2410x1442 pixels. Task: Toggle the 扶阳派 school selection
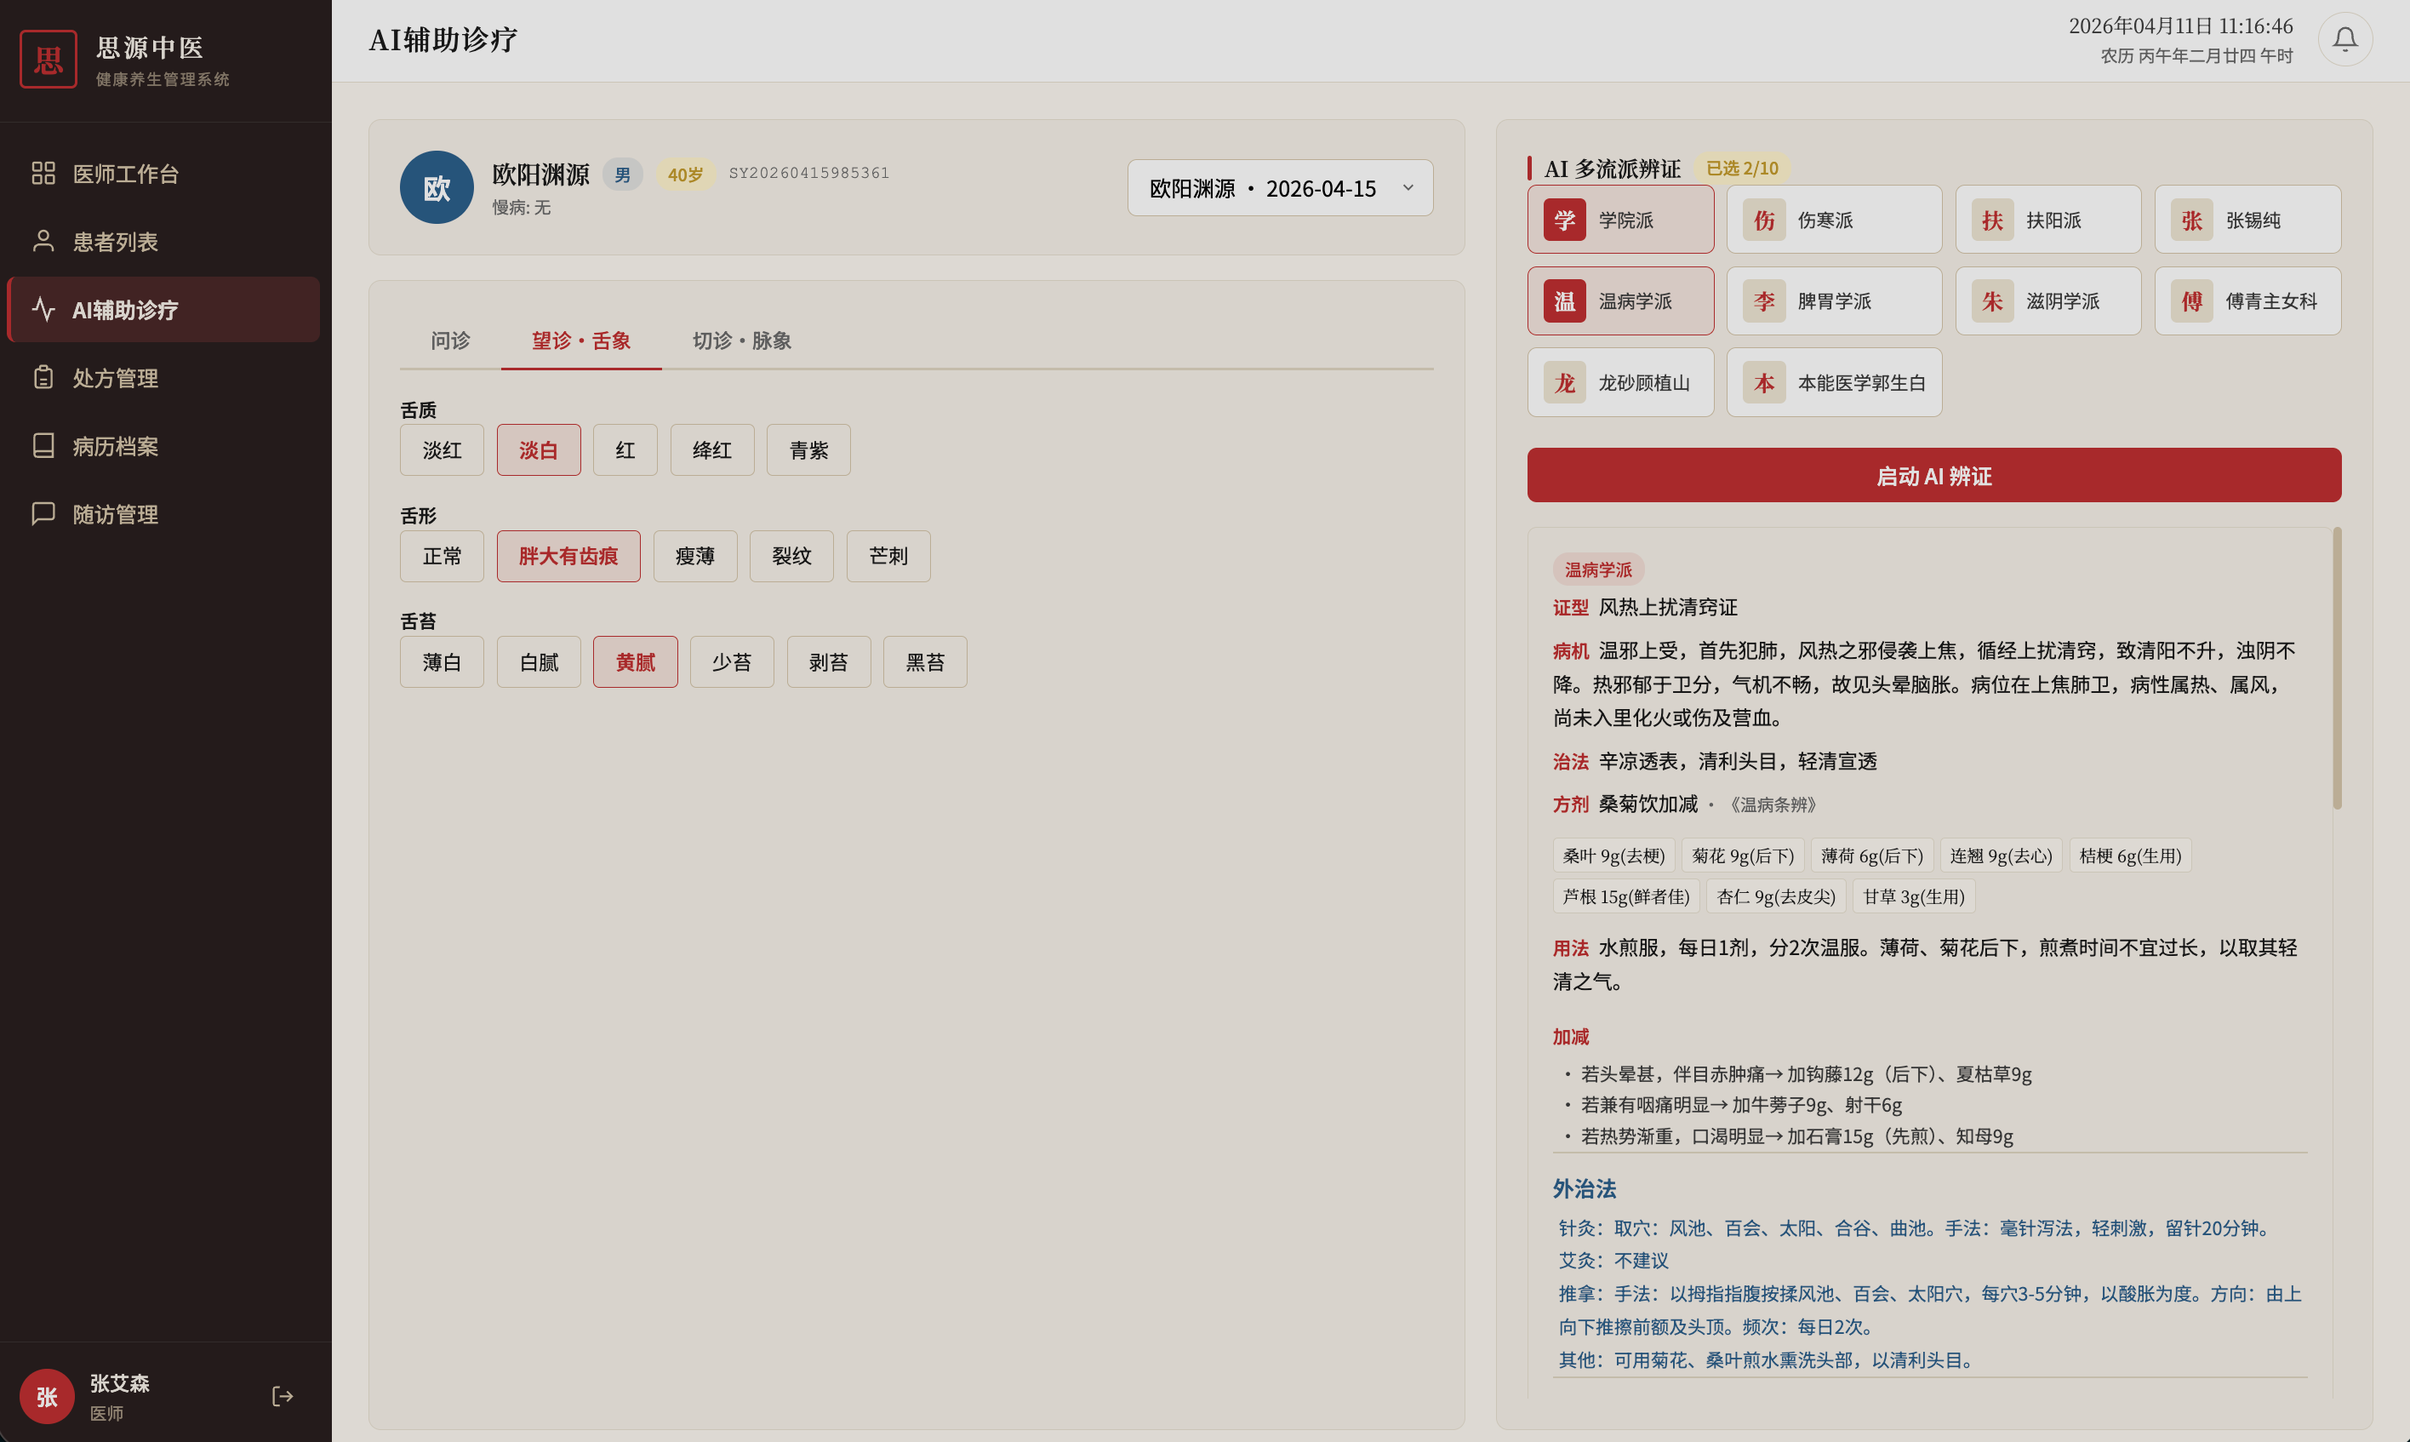click(x=2047, y=220)
